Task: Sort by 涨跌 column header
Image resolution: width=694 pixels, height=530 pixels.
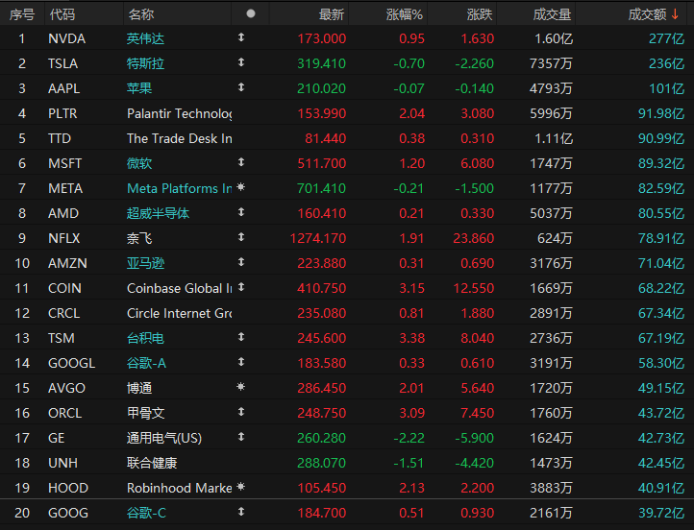Action: [480, 14]
